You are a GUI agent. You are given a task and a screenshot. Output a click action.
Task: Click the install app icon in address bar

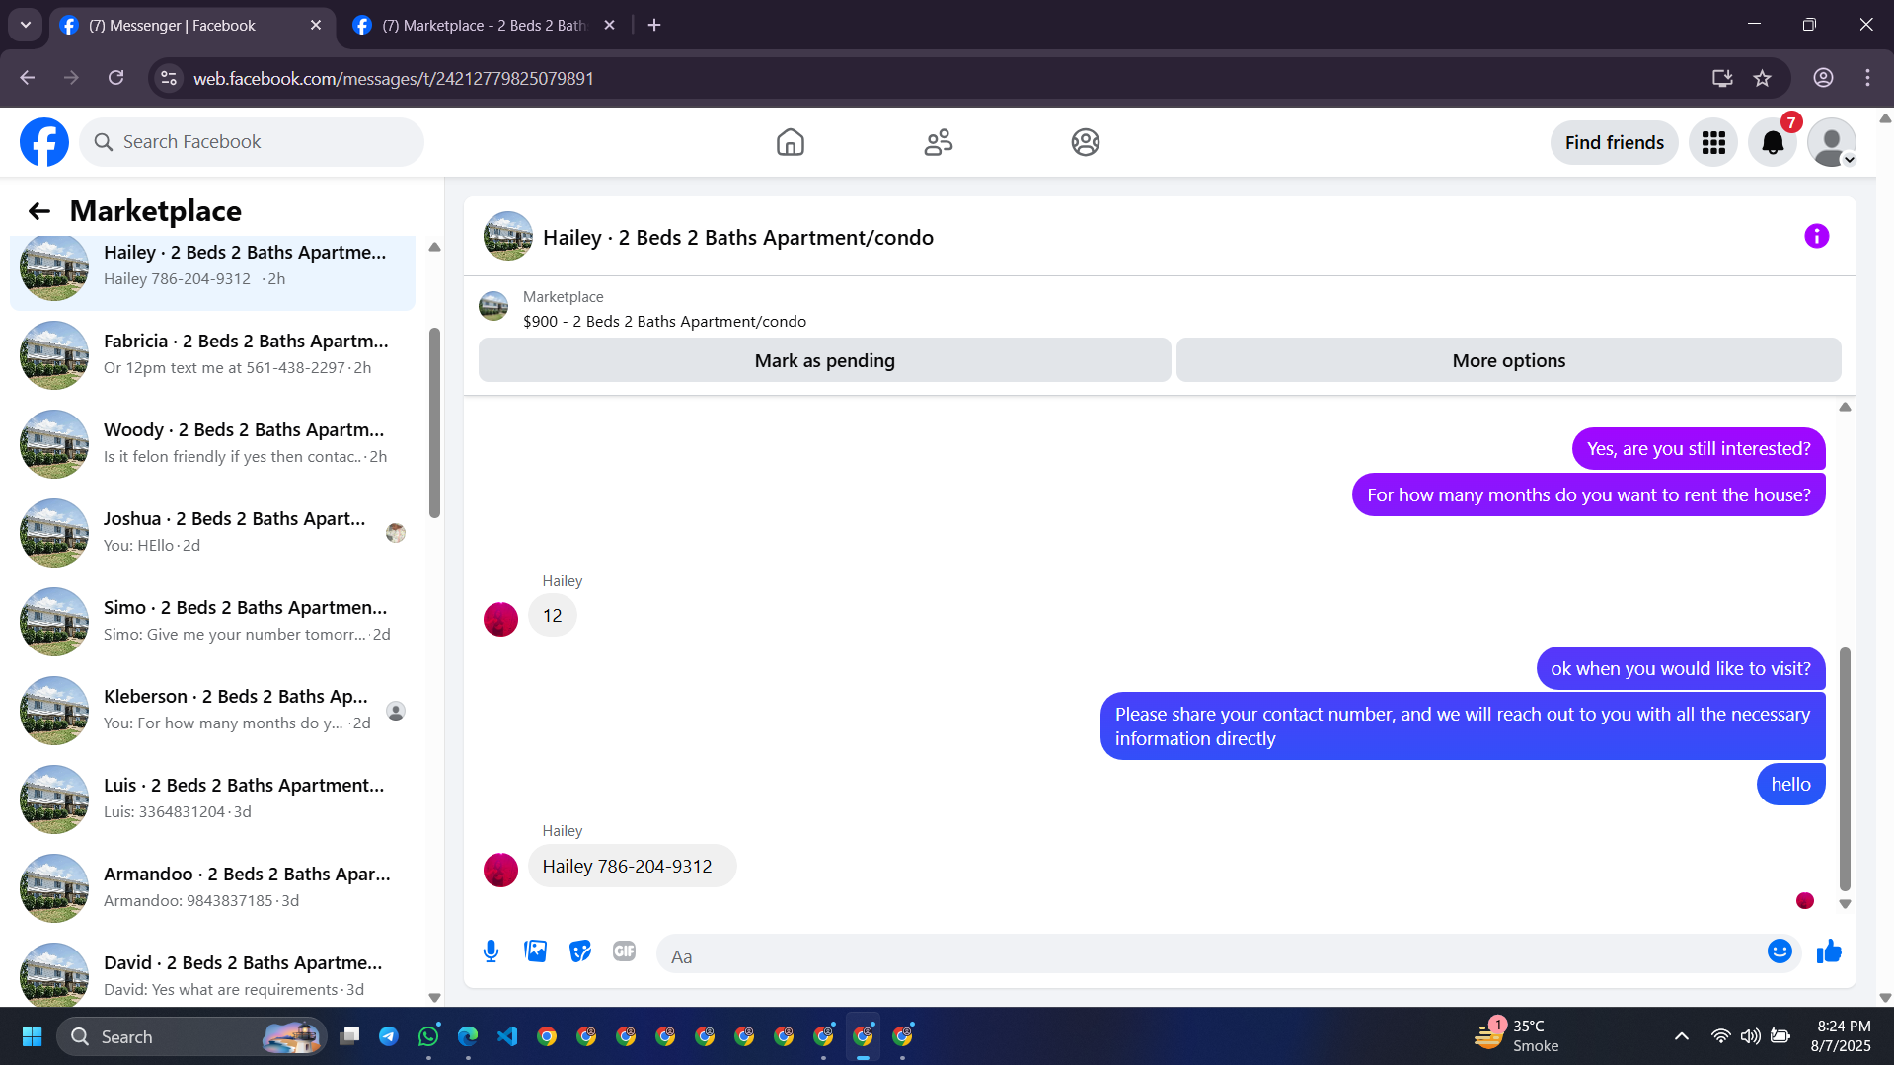[1722, 78]
